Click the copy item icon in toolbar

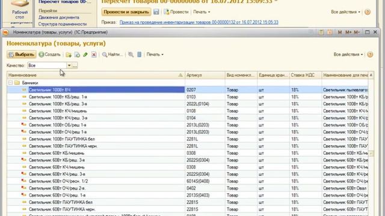click(77, 55)
